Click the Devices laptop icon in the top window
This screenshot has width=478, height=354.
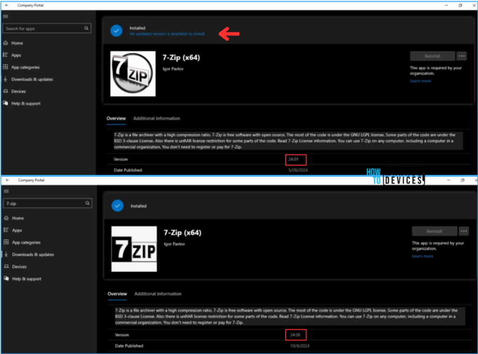click(6, 91)
